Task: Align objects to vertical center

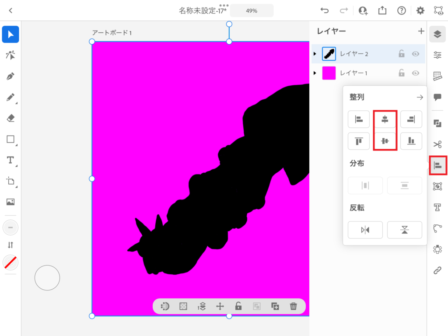Action: pos(385,141)
